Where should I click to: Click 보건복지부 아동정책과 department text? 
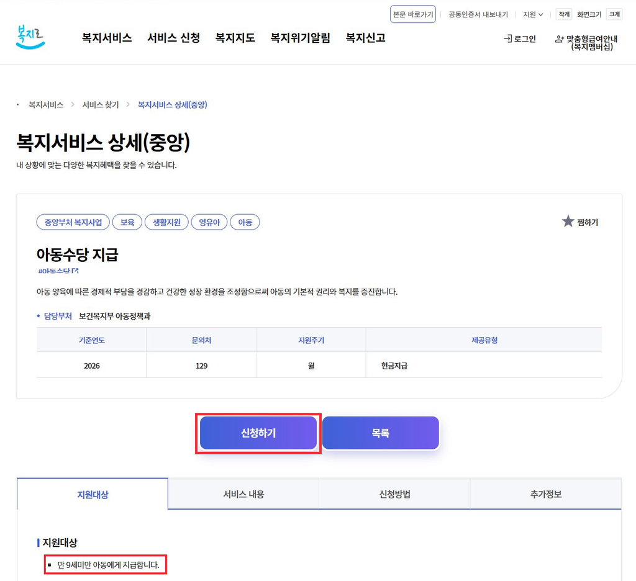pos(114,316)
